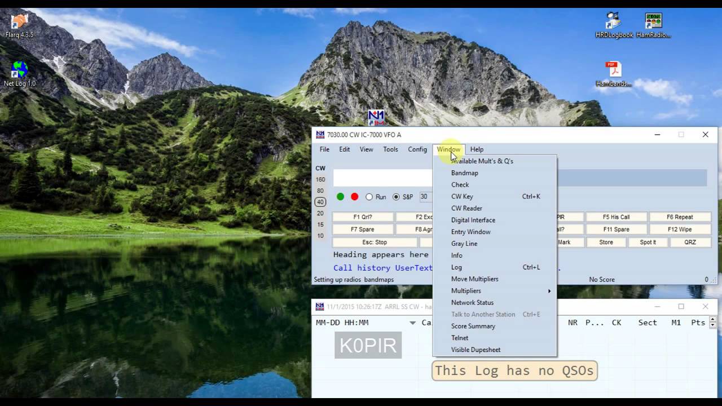Viewport: 722px width, 406px height.
Task: Click the F6 Repeat button
Action: tap(680, 217)
